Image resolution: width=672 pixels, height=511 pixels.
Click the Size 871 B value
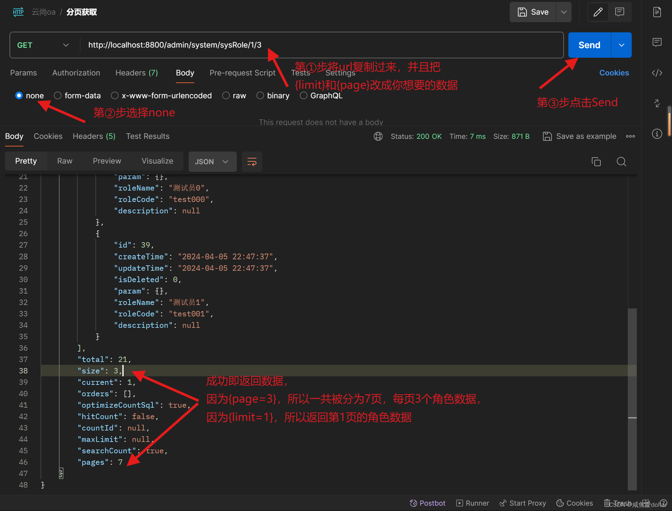pyautogui.click(x=520, y=136)
